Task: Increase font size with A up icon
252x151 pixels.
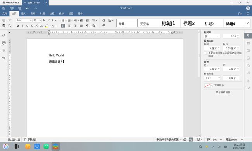Action: tap(44, 21)
